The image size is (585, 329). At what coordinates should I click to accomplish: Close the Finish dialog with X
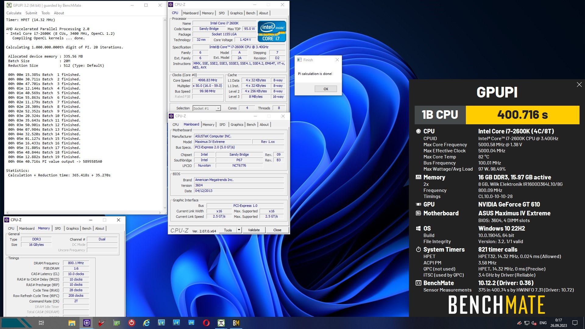(x=337, y=60)
